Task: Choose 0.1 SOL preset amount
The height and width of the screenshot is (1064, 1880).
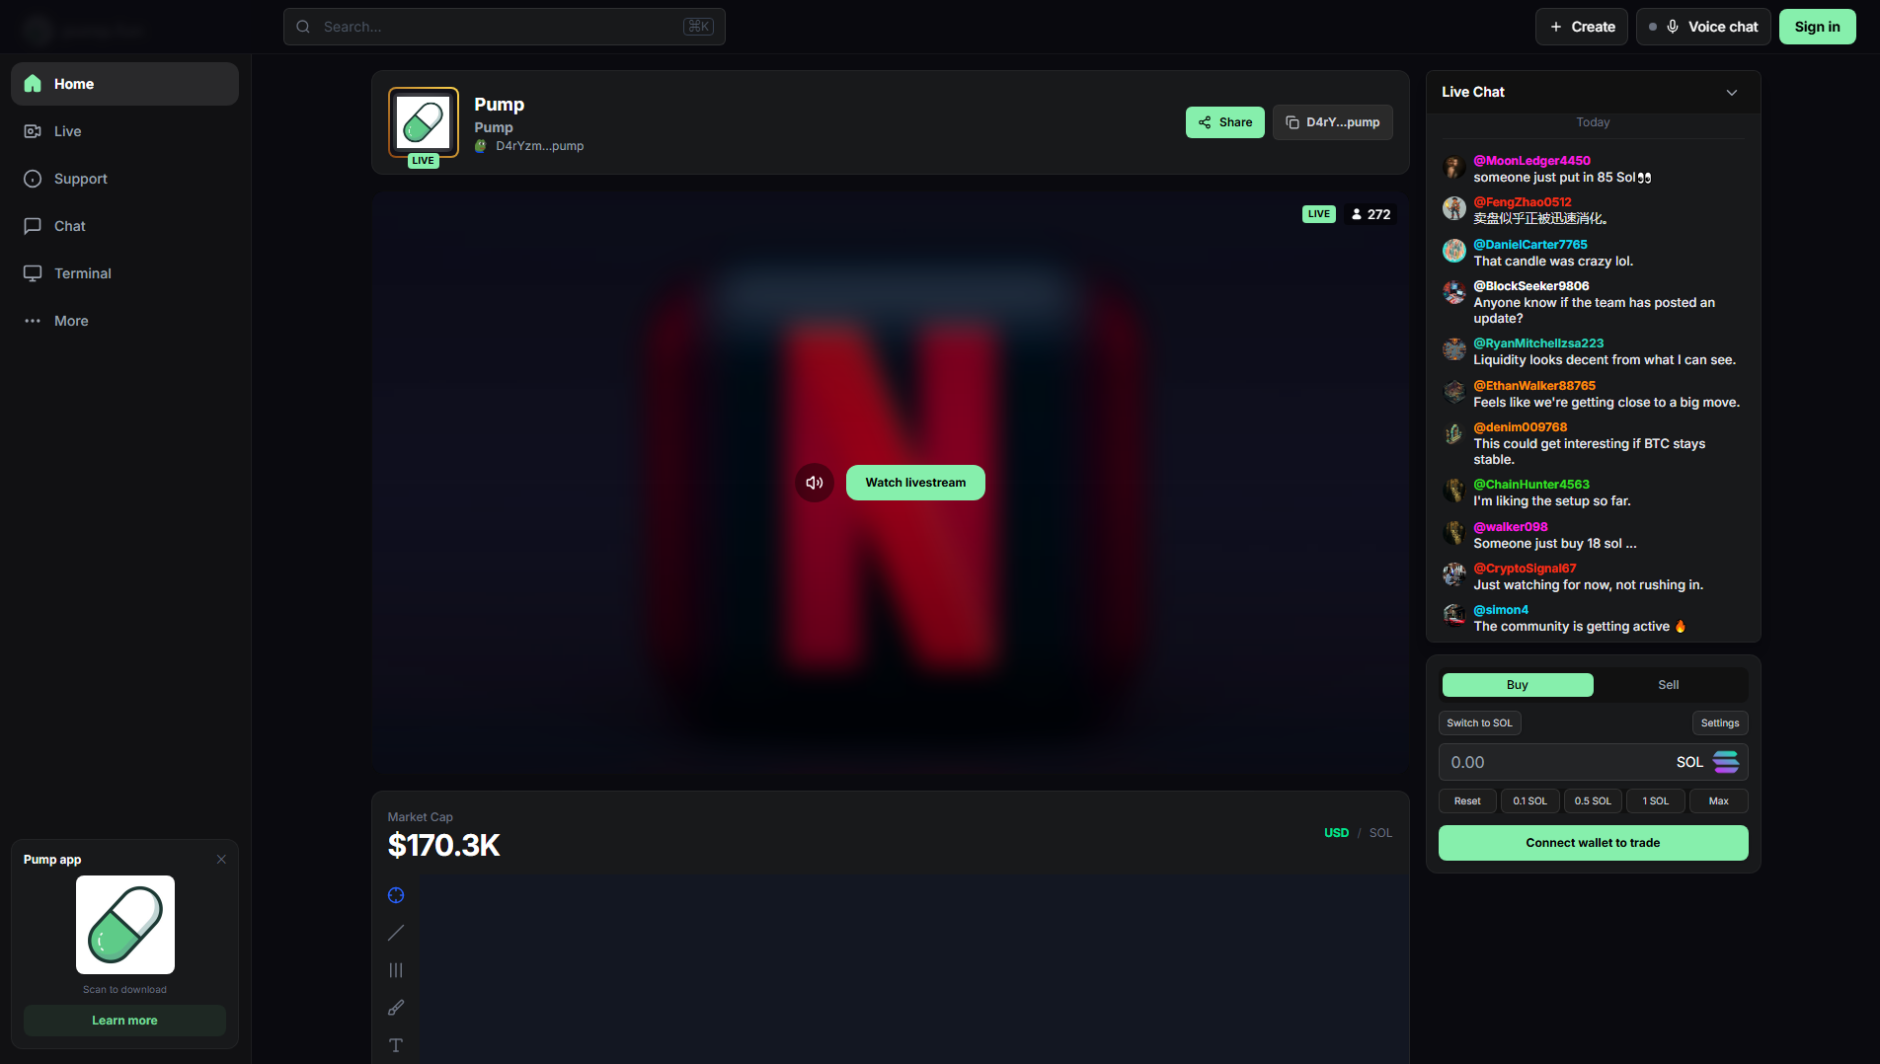Action: pos(1529,801)
